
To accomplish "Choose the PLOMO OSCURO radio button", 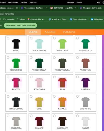I will (x=8, y=96).
